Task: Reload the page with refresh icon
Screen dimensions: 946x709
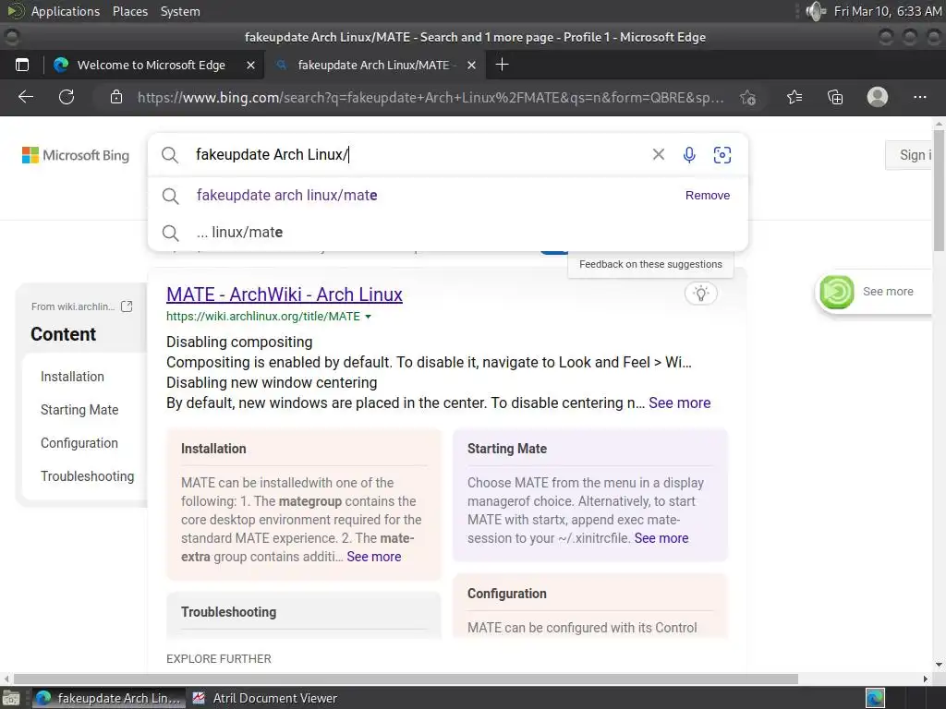Action: (67, 97)
